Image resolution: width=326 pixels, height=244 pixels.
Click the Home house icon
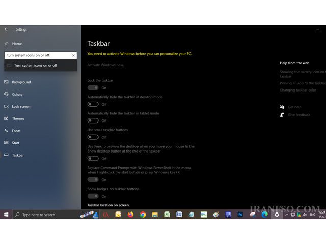7,44
